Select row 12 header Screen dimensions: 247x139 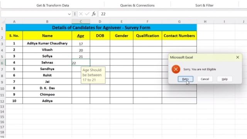click(x=2, y=101)
